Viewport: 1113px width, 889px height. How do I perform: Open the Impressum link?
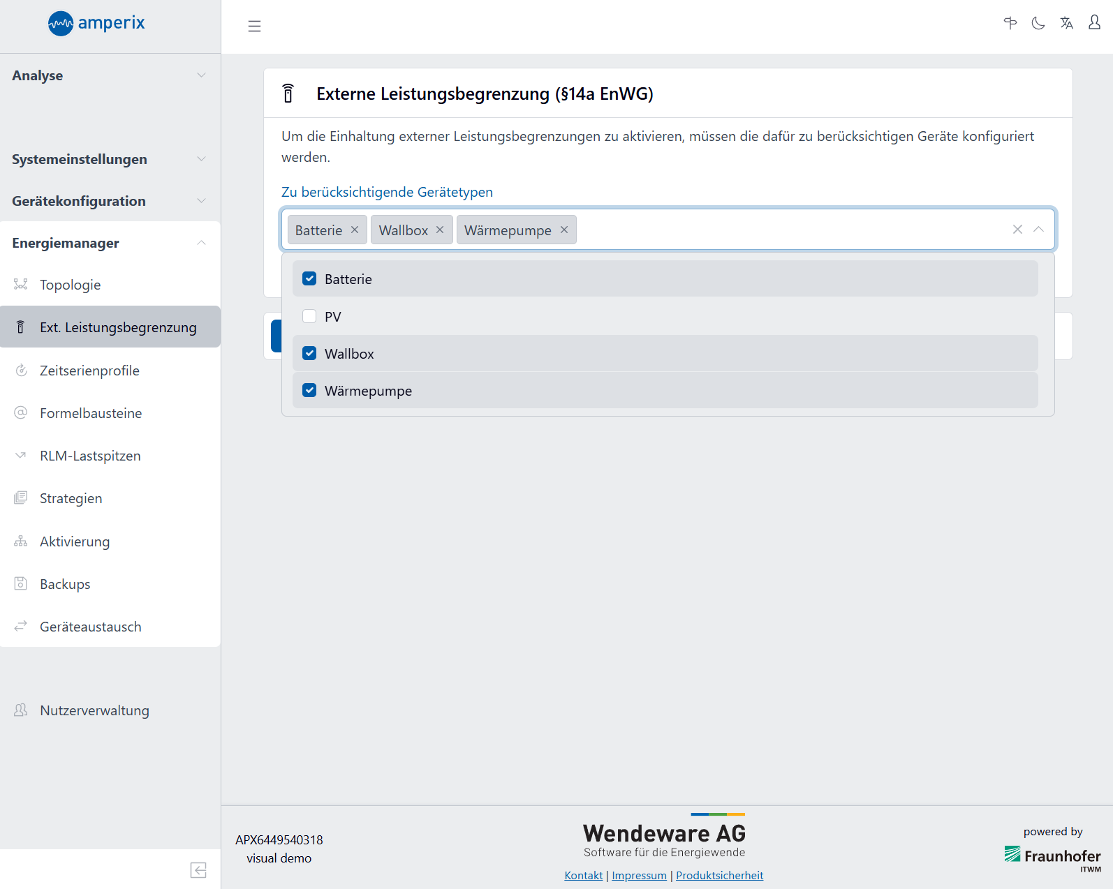pos(639,876)
